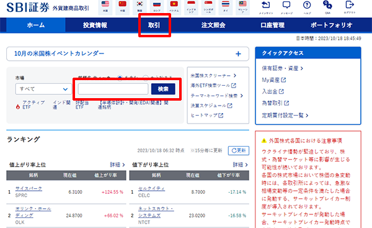372x228 pixels.
Task: Click the 好配当ETF keyword link
Action: click(x=82, y=104)
